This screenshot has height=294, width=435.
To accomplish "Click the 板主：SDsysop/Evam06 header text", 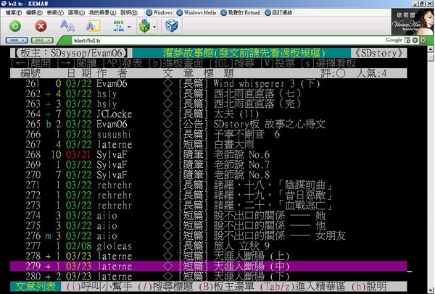I will [71, 53].
